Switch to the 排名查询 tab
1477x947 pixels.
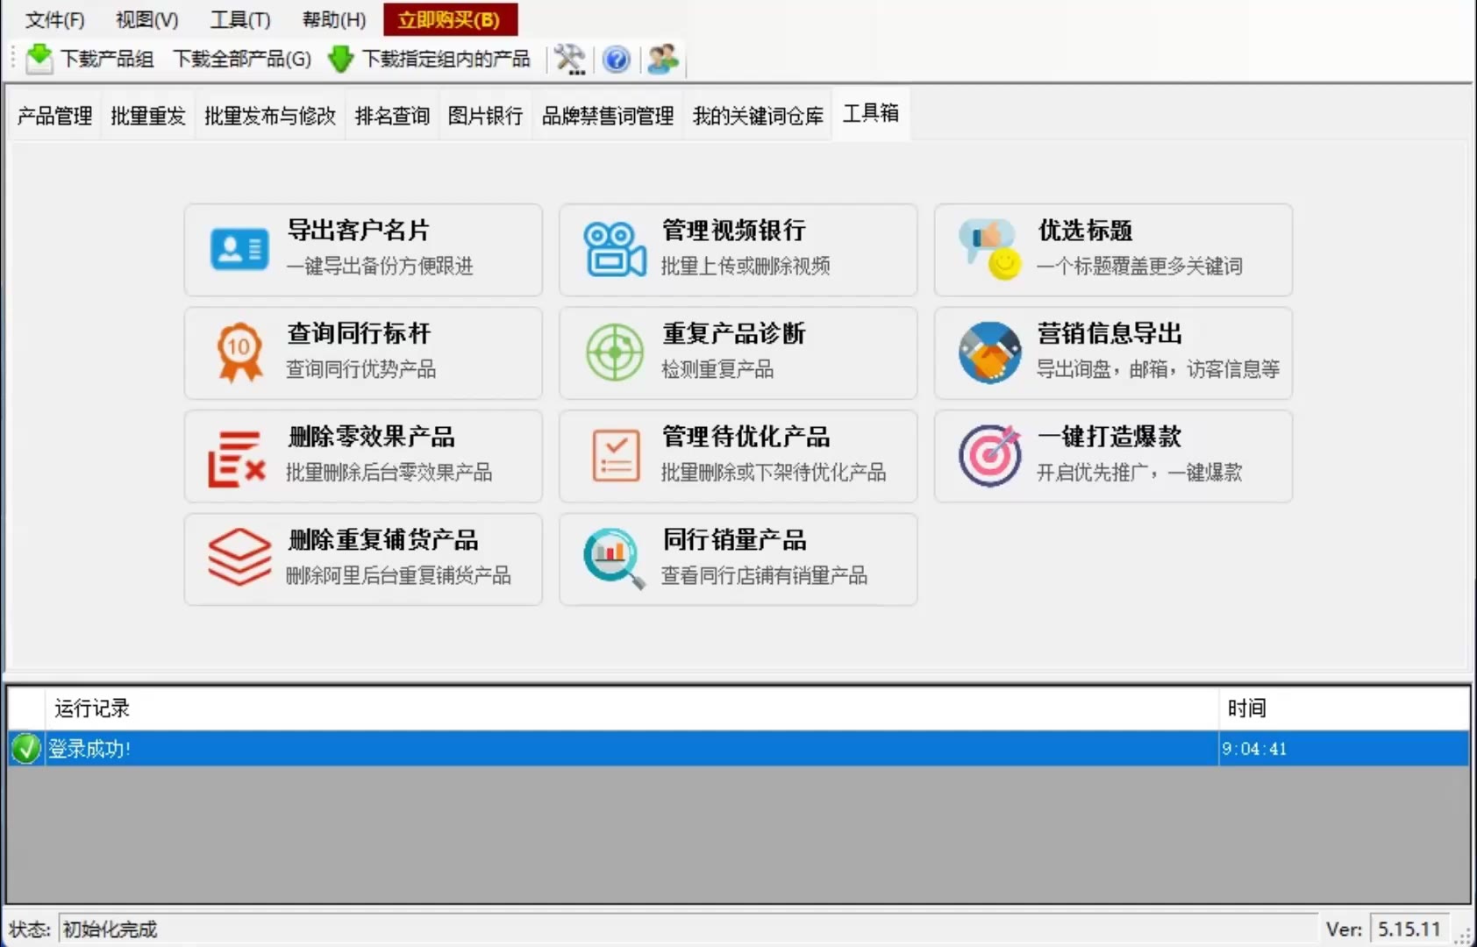392,116
